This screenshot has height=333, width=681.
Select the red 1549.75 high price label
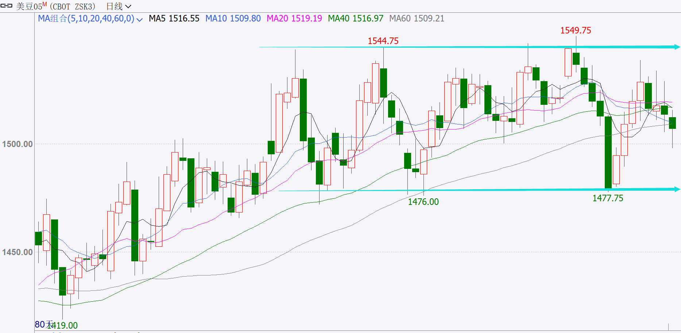[576, 31]
